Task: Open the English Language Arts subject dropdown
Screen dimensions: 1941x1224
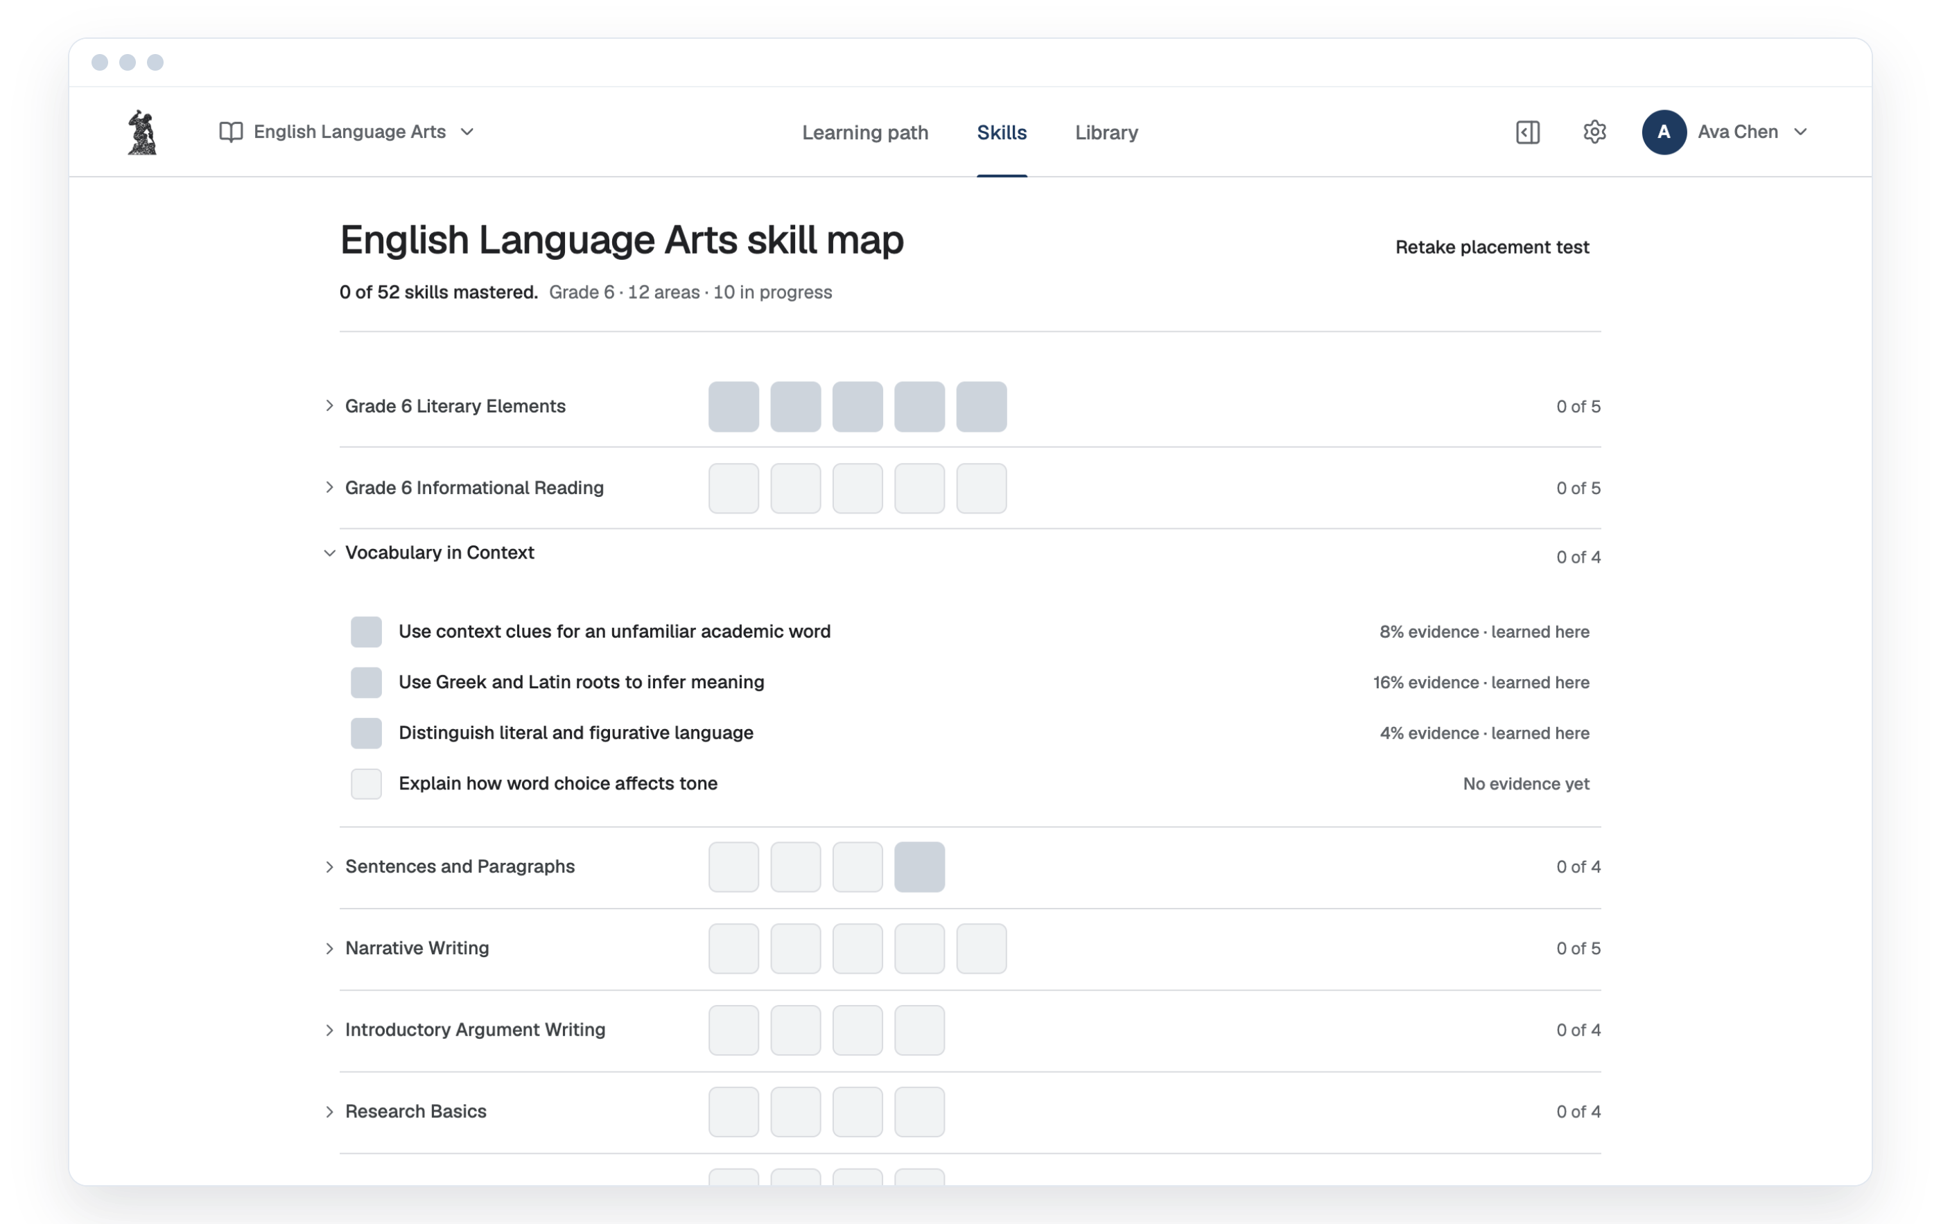Action: pos(347,132)
